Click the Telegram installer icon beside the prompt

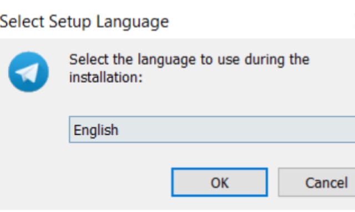click(x=28, y=72)
